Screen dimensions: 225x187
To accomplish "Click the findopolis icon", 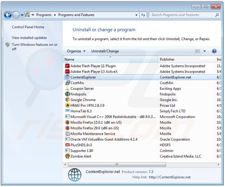I will tap(67, 94).
